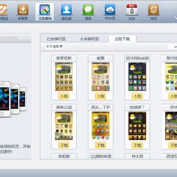Download the 设计师的桌面 theme
Screen dimensions: 177x177
coord(137,96)
